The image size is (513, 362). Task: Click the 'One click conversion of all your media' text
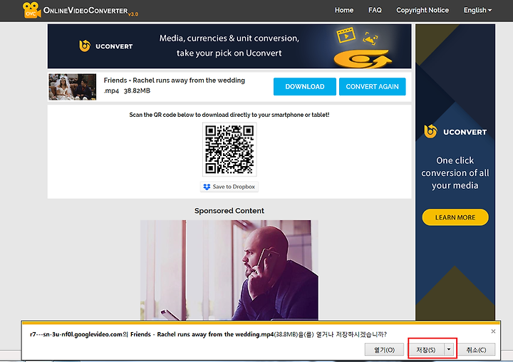point(455,173)
